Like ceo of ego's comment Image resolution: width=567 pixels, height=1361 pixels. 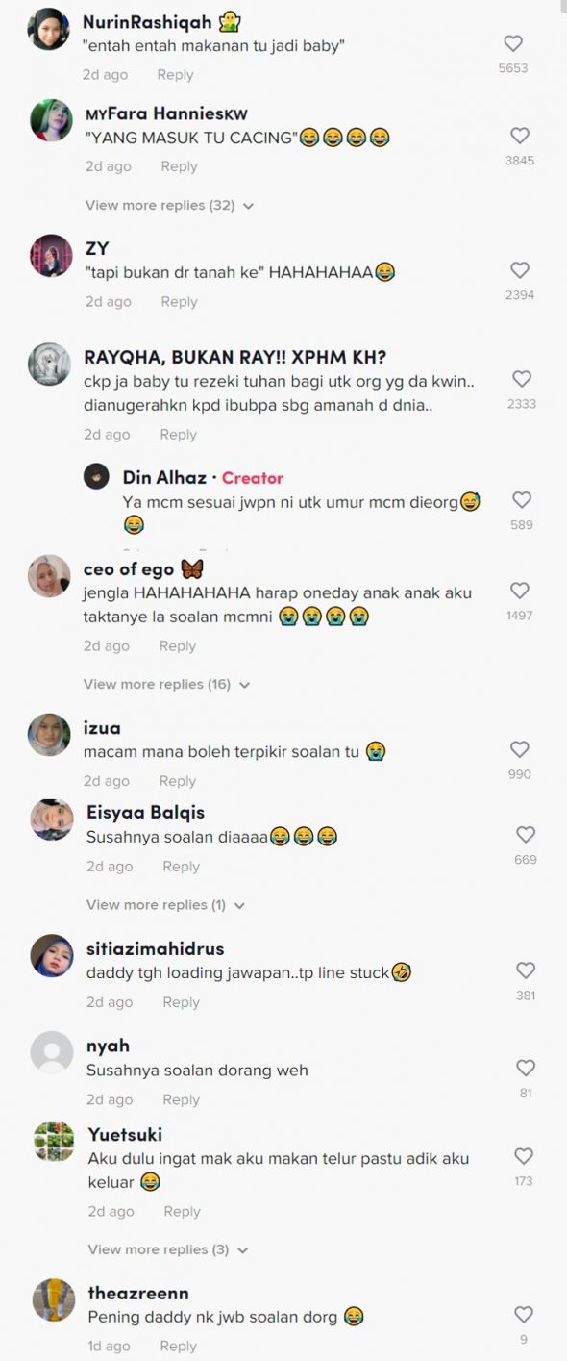[519, 591]
